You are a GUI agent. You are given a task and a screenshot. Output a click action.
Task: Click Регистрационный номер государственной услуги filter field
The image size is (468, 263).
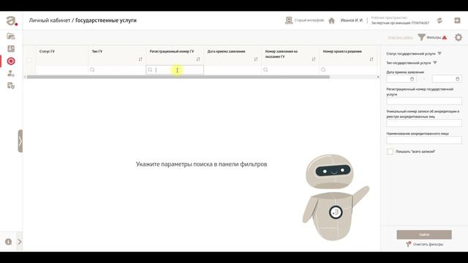coord(424,101)
